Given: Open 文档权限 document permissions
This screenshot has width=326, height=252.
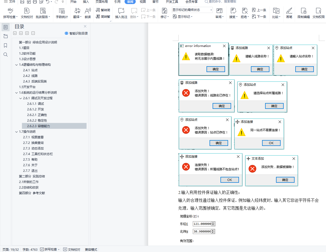Looking at the screenshot, I should [x=319, y=13].
